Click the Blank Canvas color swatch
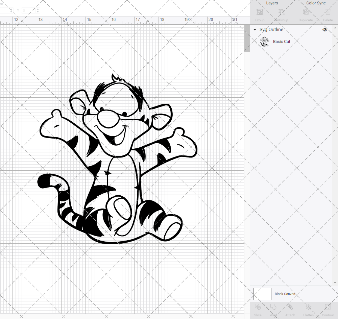This screenshot has width=338, height=319. (x=262, y=294)
